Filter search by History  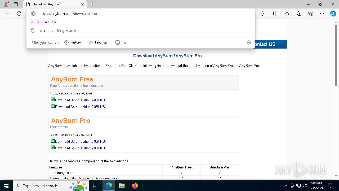click(x=73, y=42)
